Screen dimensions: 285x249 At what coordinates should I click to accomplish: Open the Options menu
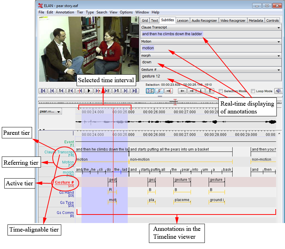pyautogui.click(x=126, y=12)
